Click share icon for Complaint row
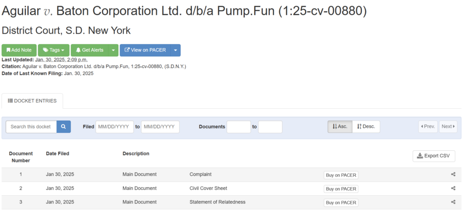This screenshot has width=466, height=223. 453,175
